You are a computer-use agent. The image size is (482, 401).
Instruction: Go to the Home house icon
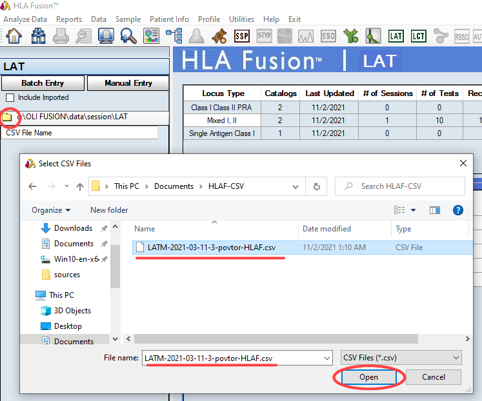pyautogui.click(x=14, y=36)
